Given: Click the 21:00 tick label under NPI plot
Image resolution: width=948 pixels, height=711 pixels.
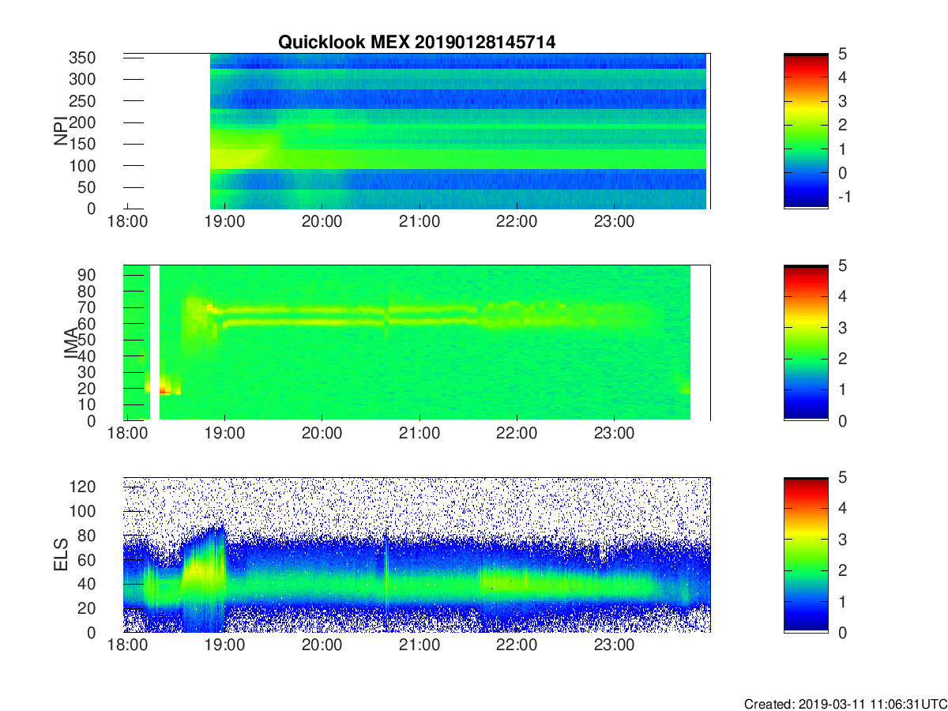Looking at the screenshot, I should (x=419, y=222).
